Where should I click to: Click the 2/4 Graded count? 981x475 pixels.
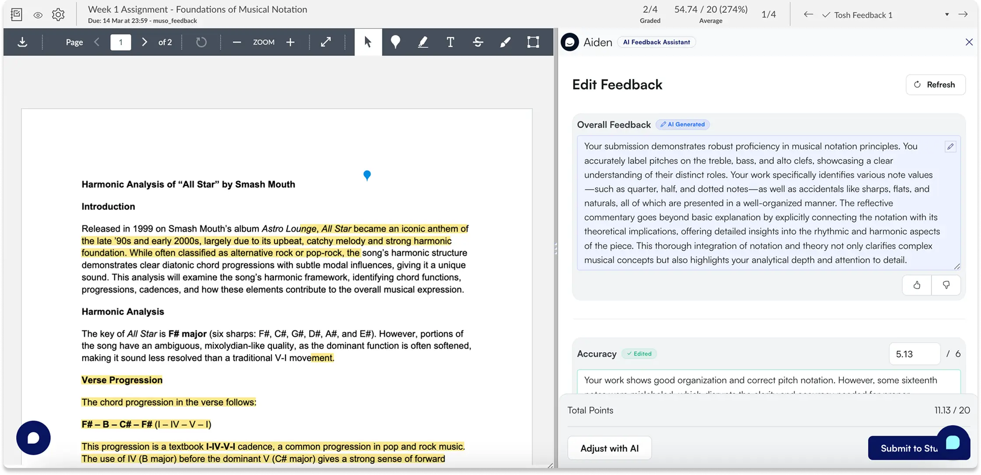pos(650,14)
